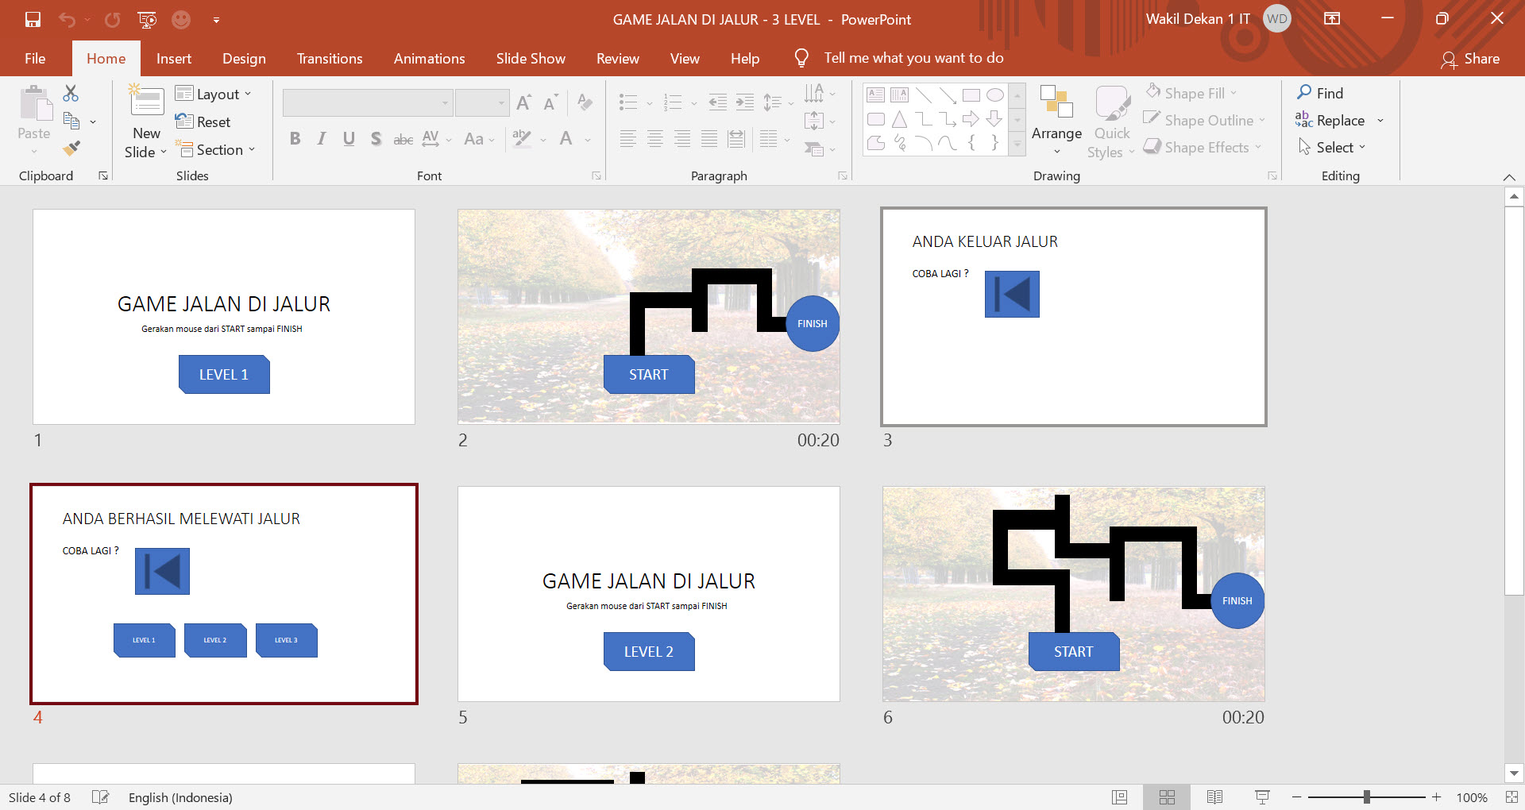Click the Format Painter brush icon

click(71, 148)
